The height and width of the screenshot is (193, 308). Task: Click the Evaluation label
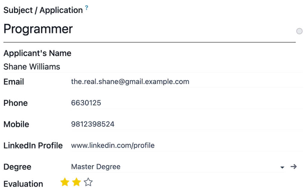point(23,184)
